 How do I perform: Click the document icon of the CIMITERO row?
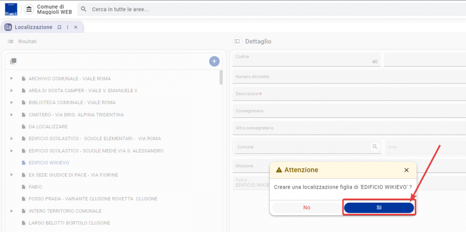[23, 115]
